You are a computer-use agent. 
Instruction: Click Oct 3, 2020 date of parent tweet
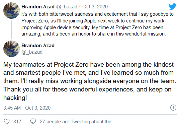click(x=95, y=7)
